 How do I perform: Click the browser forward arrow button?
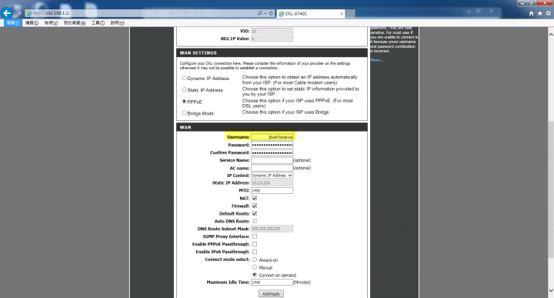click(18, 13)
